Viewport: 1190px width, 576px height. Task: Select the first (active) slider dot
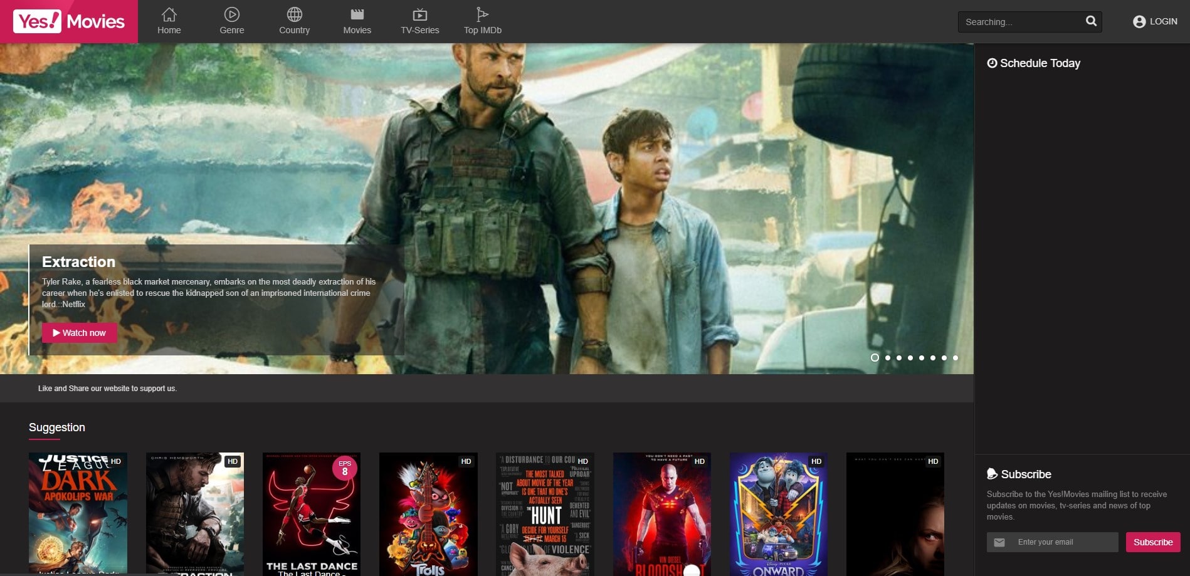click(x=875, y=357)
